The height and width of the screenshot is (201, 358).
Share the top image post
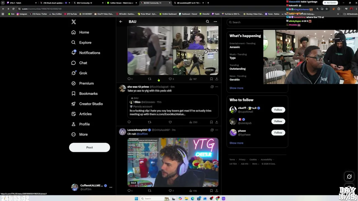[x=216, y=79]
